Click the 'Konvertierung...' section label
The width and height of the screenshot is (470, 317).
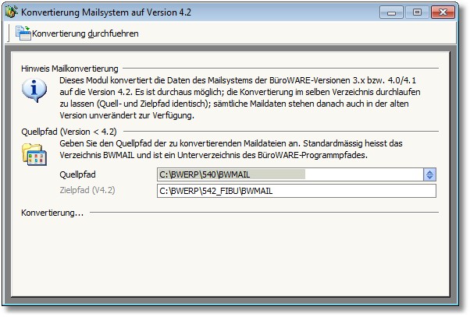(x=52, y=212)
